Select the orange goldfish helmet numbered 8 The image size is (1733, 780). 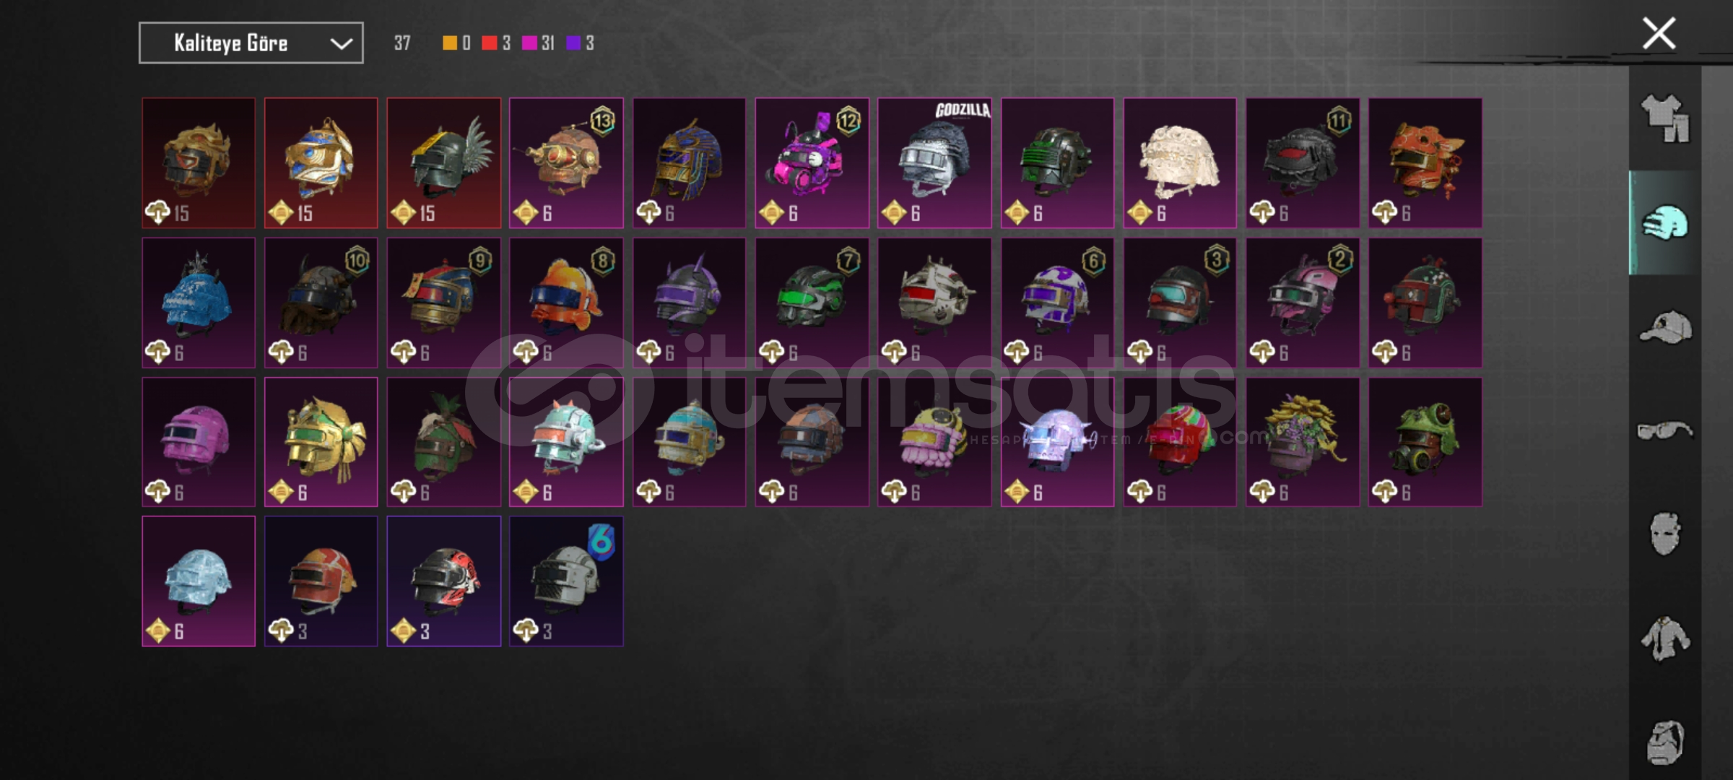point(566,303)
